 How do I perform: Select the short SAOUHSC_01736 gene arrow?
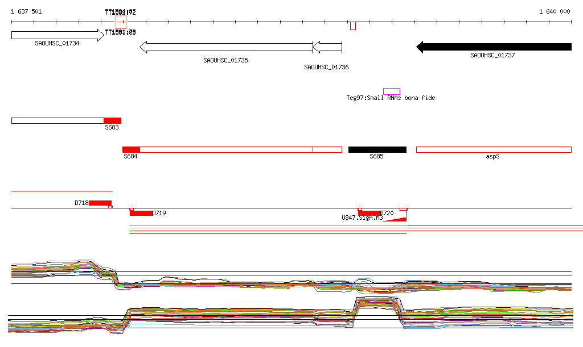coord(327,47)
